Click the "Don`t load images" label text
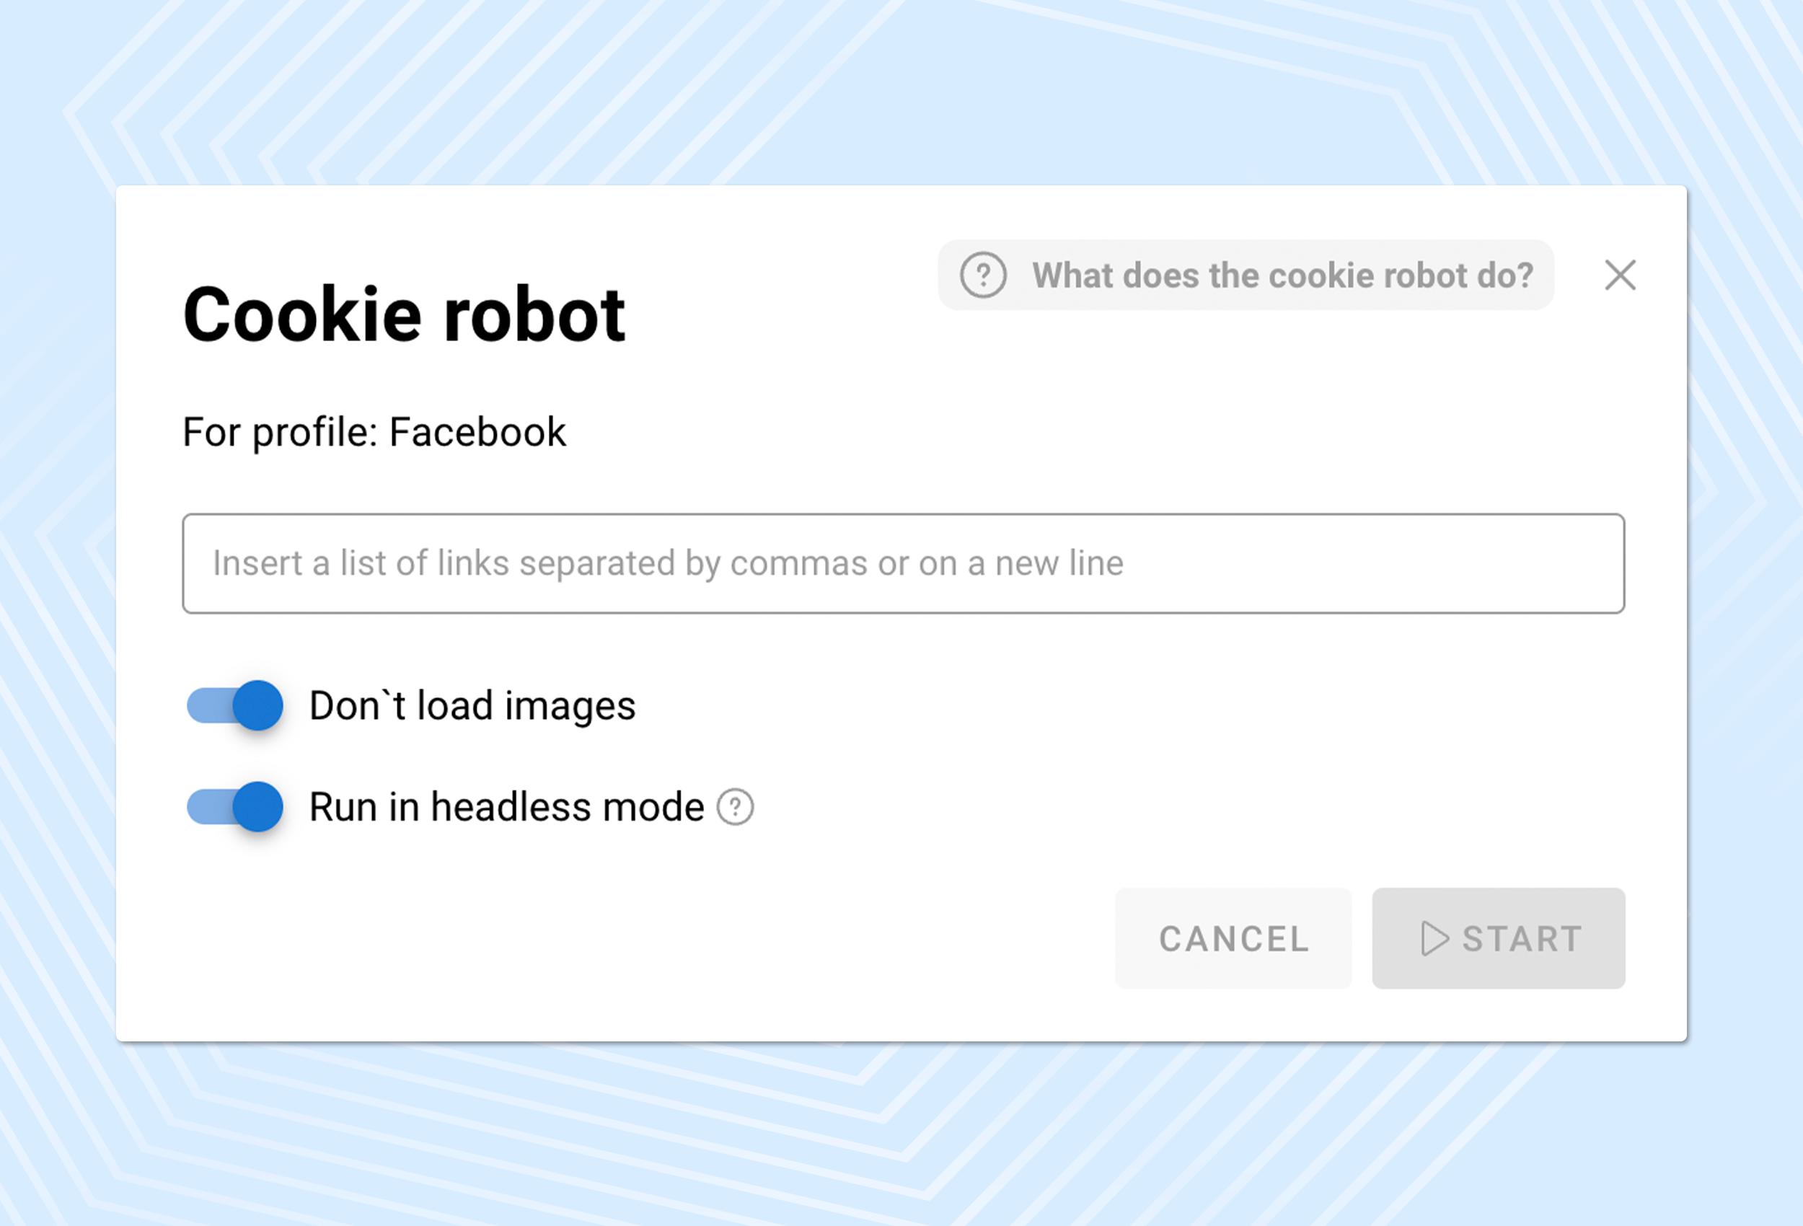The image size is (1803, 1226). (472, 705)
